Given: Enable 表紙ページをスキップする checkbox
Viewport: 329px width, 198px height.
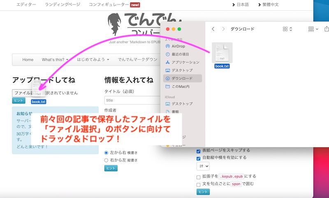Looking at the screenshot, I should tap(199, 150).
